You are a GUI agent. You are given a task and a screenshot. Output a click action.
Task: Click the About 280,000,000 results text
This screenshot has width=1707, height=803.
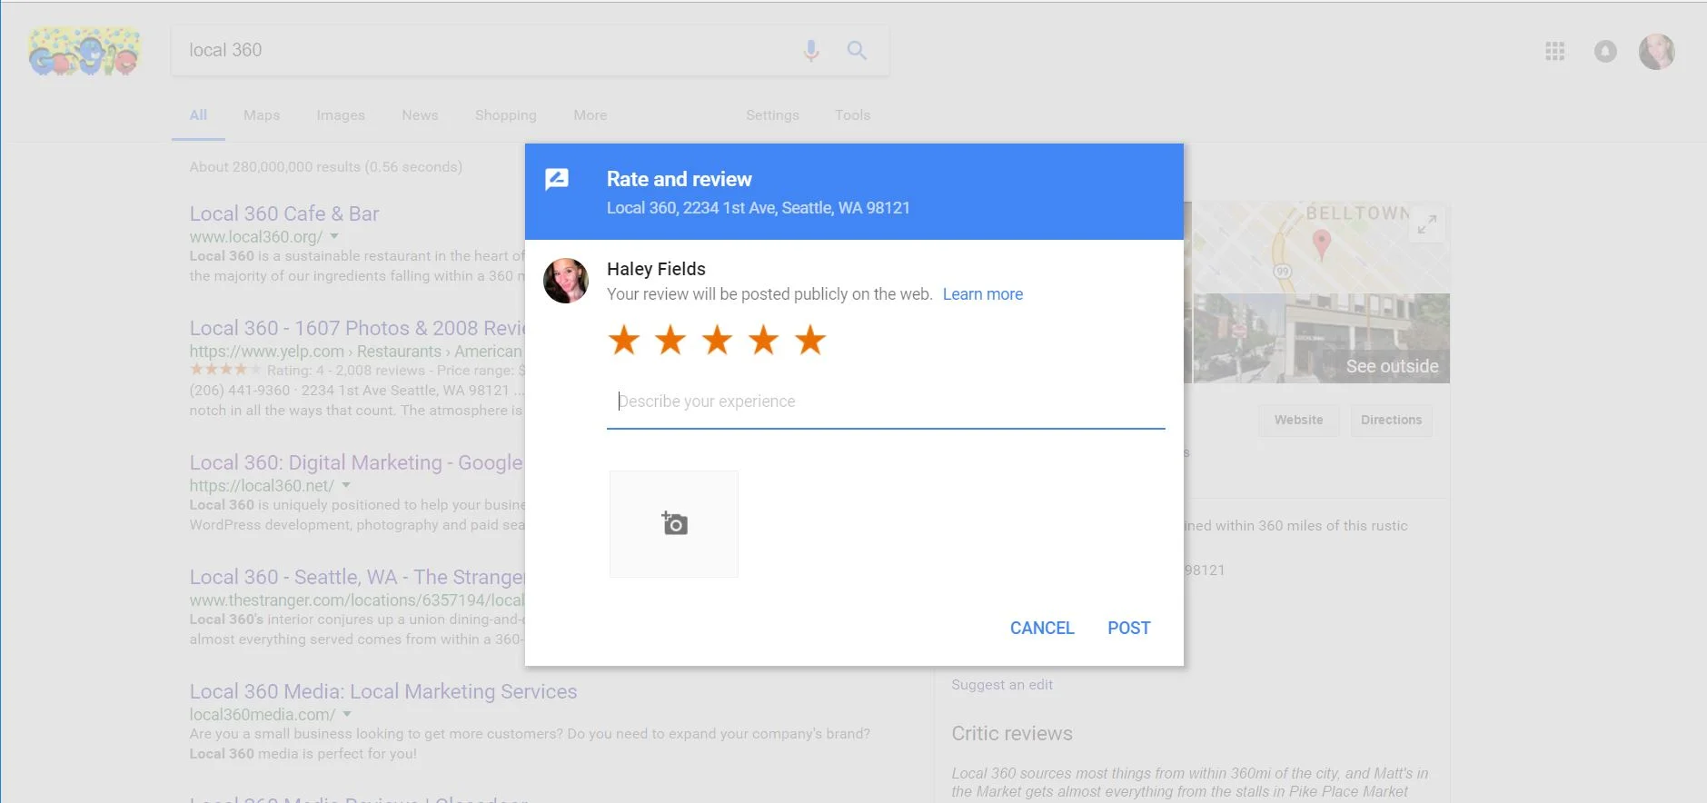tap(325, 167)
